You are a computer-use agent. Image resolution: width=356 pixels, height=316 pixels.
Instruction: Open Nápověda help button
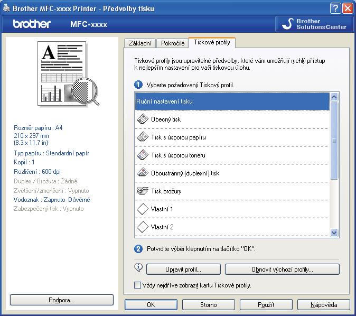click(324, 304)
